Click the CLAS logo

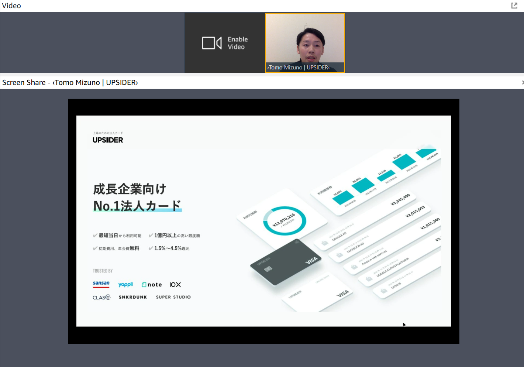(101, 297)
